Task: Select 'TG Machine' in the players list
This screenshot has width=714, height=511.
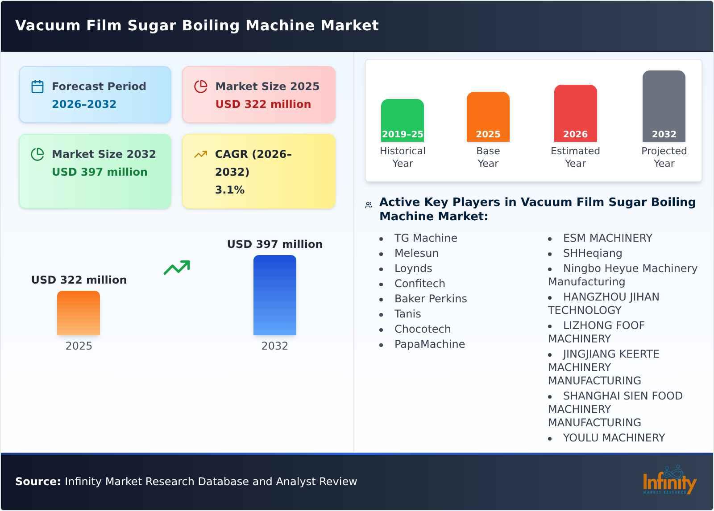Action: [426, 238]
